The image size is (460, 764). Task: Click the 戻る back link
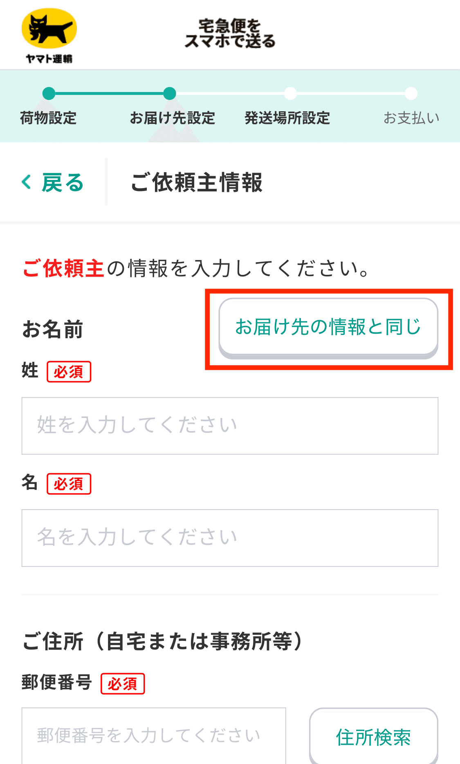click(53, 182)
